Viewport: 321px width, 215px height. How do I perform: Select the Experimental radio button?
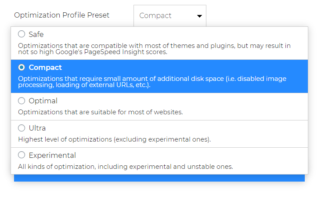(x=22, y=155)
